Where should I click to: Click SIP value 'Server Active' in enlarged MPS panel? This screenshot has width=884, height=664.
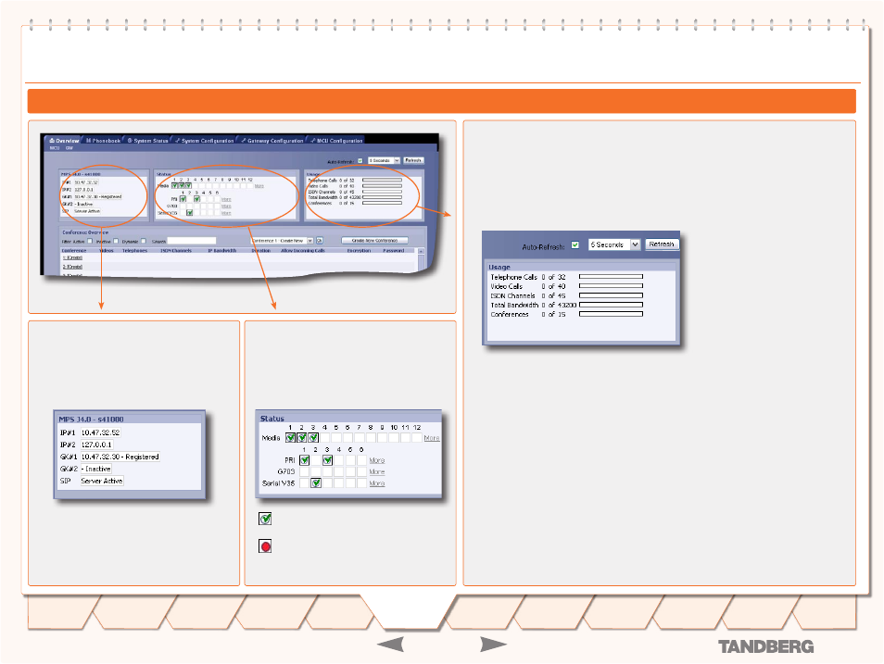102,481
